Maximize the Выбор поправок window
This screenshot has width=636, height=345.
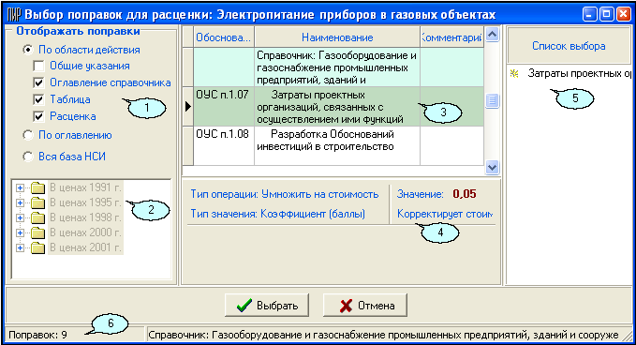pyautogui.click(x=607, y=15)
